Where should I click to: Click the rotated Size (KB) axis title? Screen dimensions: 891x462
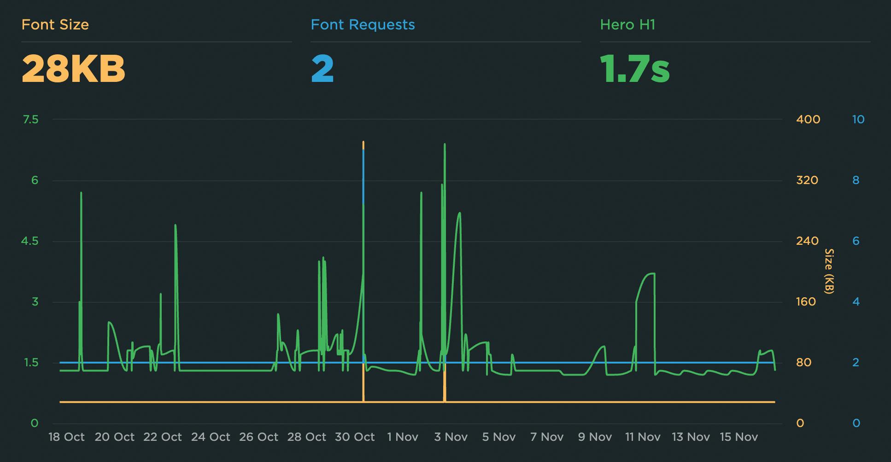829,271
